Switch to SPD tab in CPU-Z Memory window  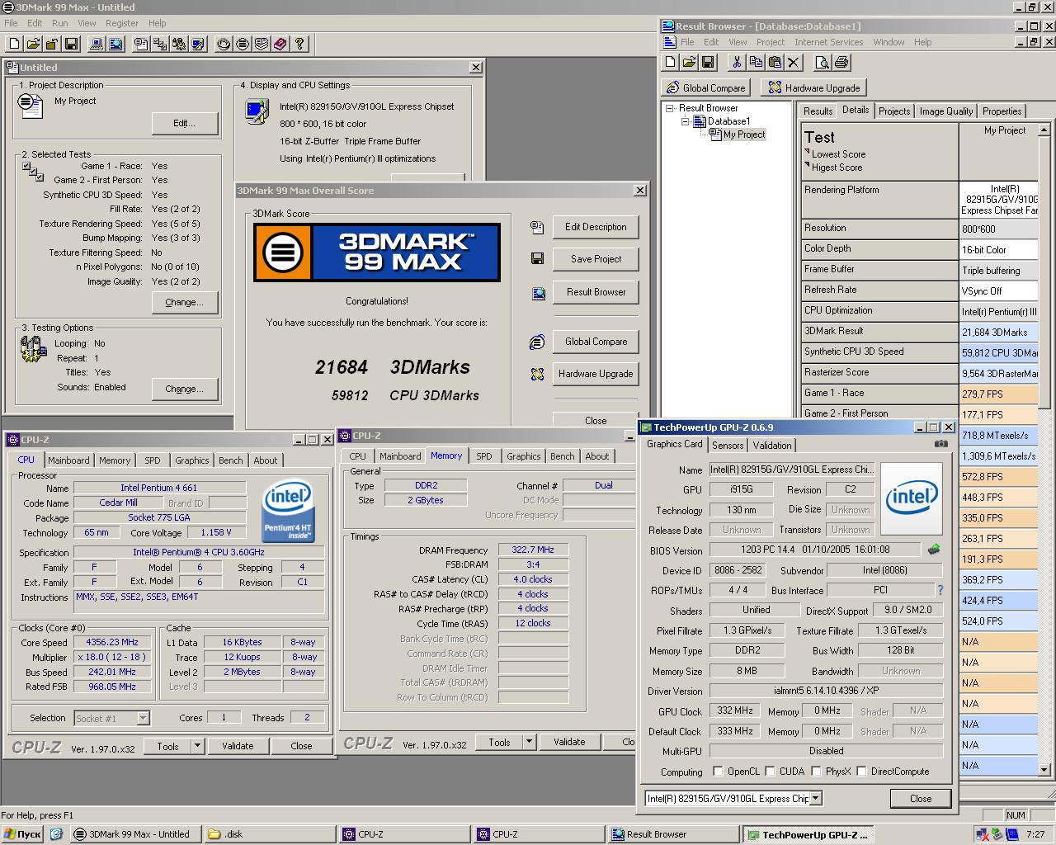[484, 456]
